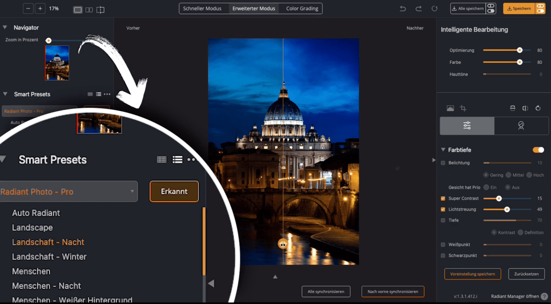Switch to the portrait adjustments panel
The image size is (551, 304).
[521, 125]
